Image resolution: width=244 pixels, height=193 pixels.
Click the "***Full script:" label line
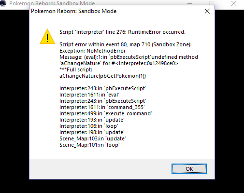coord(76,69)
